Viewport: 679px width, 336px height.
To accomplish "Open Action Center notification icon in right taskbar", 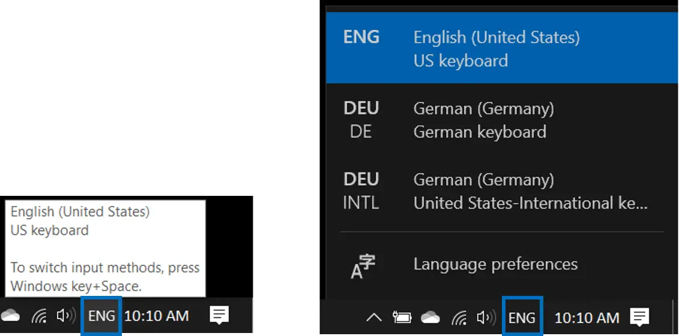I will click(639, 317).
